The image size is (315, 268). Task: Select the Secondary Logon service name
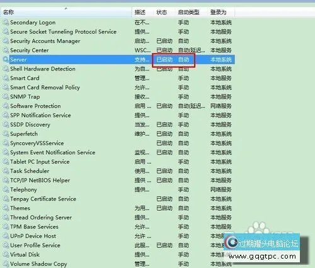[33, 23]
